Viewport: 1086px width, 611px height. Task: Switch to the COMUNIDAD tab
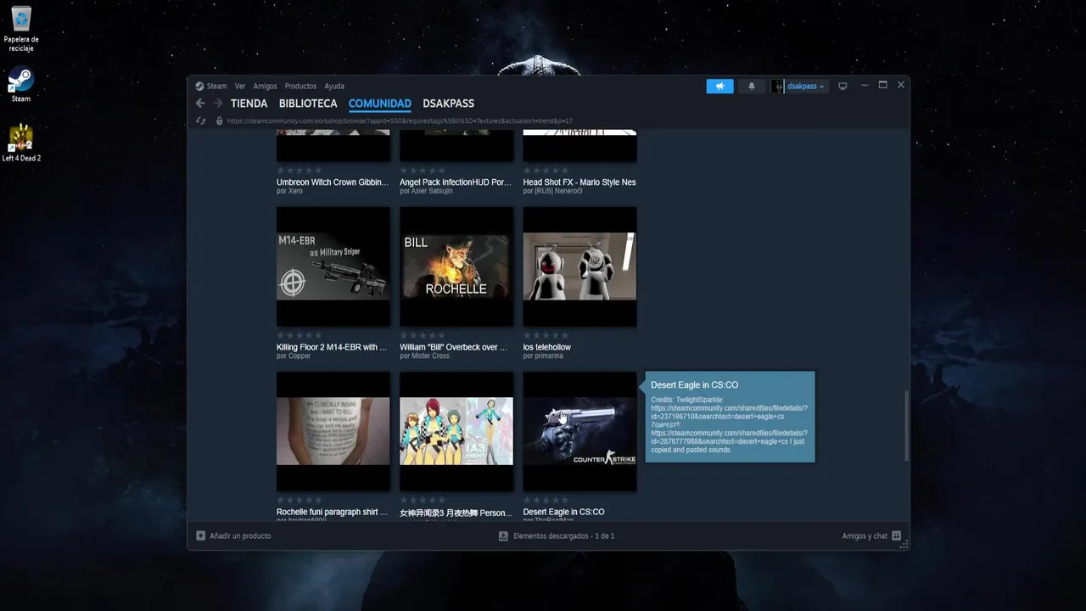pos(380,104)
